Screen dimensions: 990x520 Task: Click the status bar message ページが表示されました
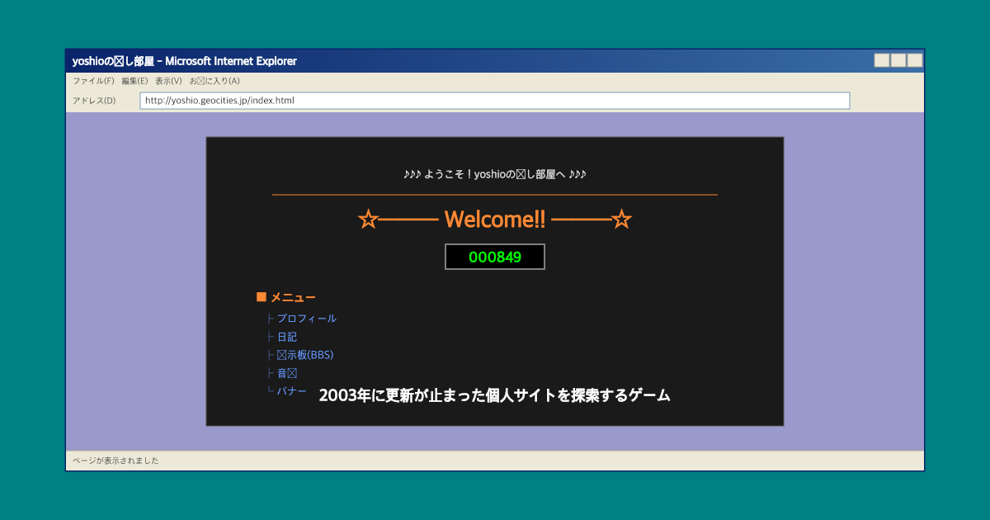pos(115,460)
